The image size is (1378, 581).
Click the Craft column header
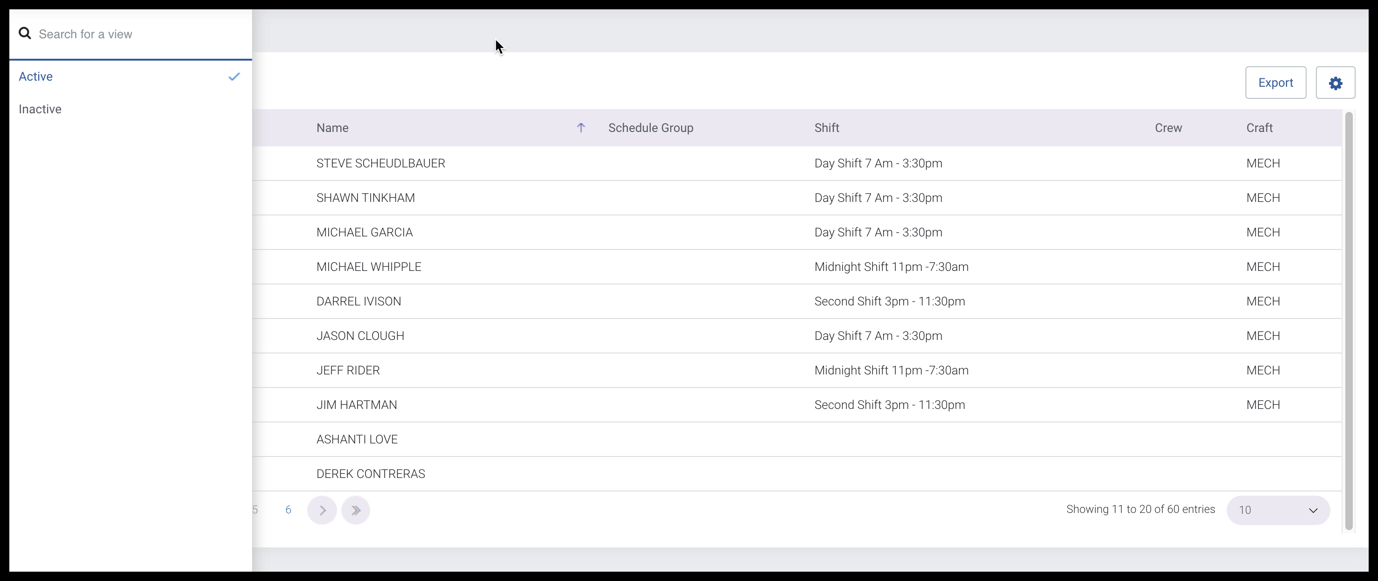click(1259, 128)
